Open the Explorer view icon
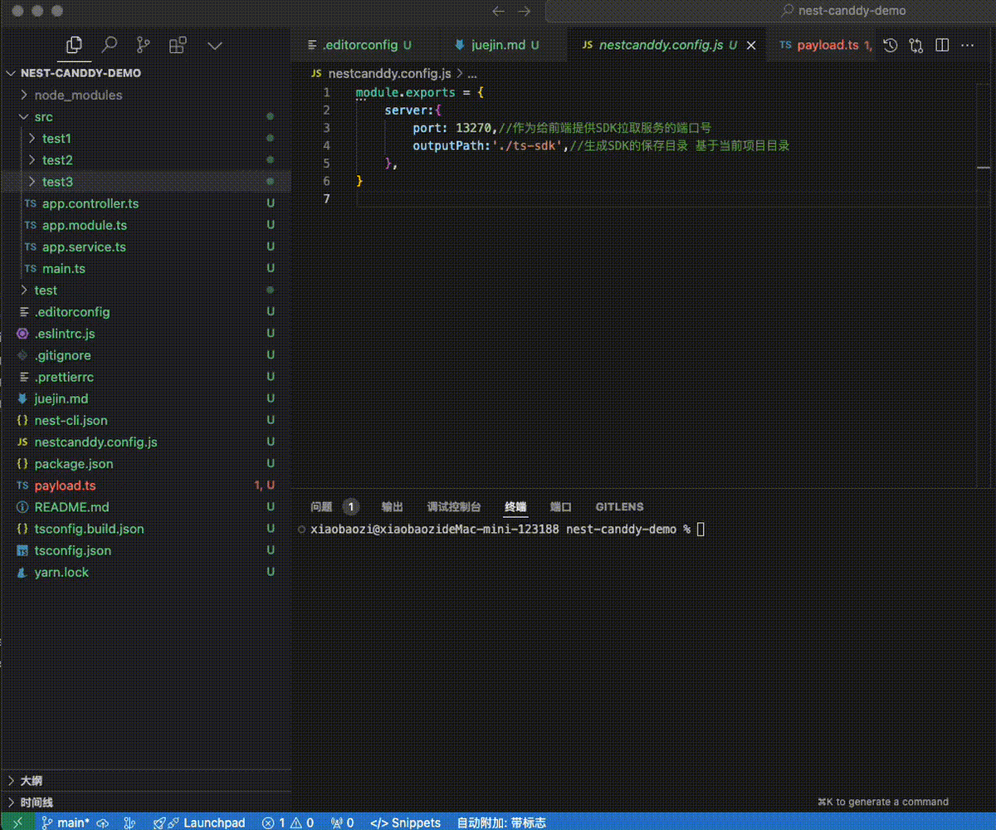 pos(74,46)
